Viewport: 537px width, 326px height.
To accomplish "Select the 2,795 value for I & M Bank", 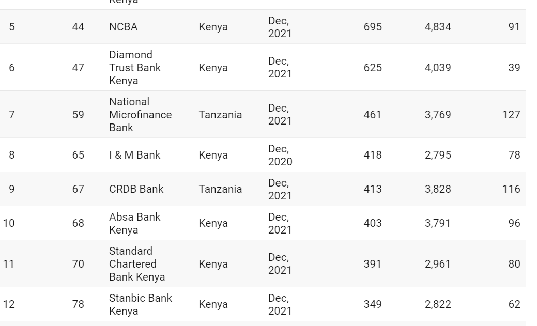I will pyautogui.click(x=438, y=155).
